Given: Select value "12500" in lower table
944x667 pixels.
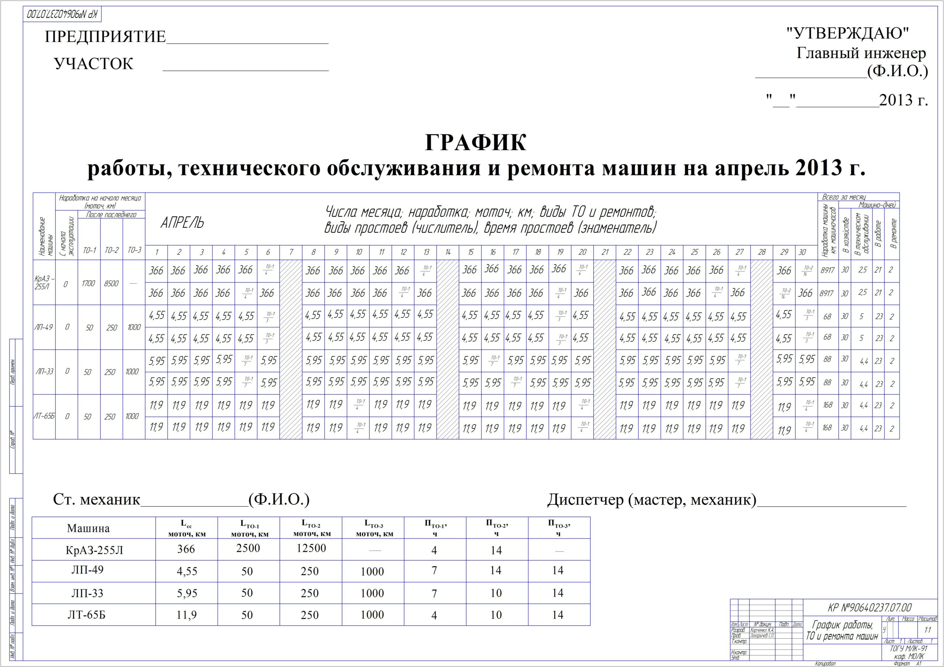Looking at the screenshot, I should pos(311,548).
